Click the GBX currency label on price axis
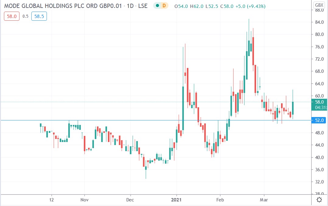 (x=320, y=5)
